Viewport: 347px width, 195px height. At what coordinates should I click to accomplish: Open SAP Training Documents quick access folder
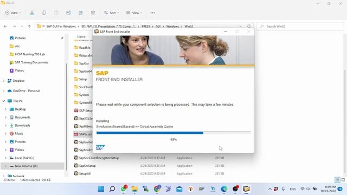[31, 62]
